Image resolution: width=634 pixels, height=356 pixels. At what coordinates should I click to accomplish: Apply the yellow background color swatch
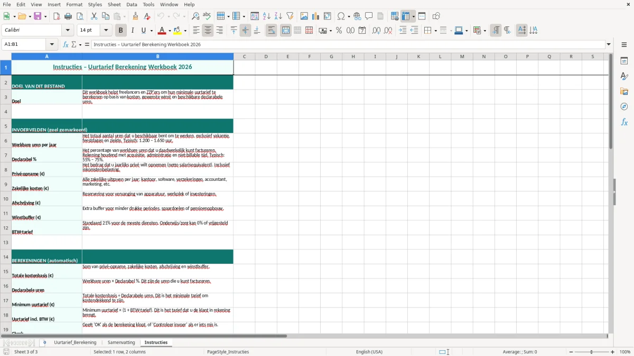[x=177, y=31]
